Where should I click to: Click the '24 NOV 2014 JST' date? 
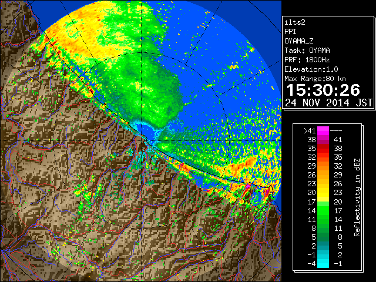pos(328,103)
